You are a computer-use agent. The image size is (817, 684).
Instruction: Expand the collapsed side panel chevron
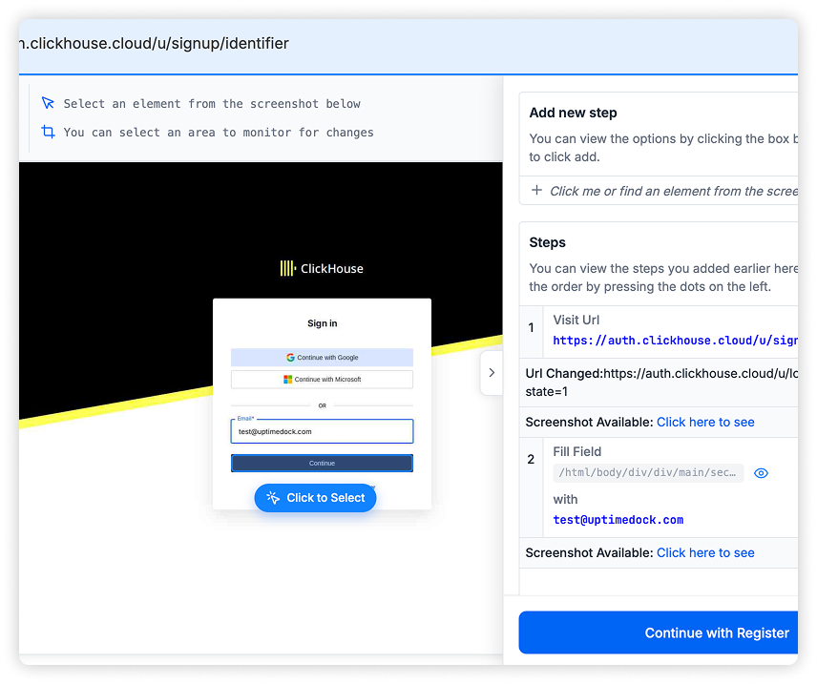tap(492, 373)
